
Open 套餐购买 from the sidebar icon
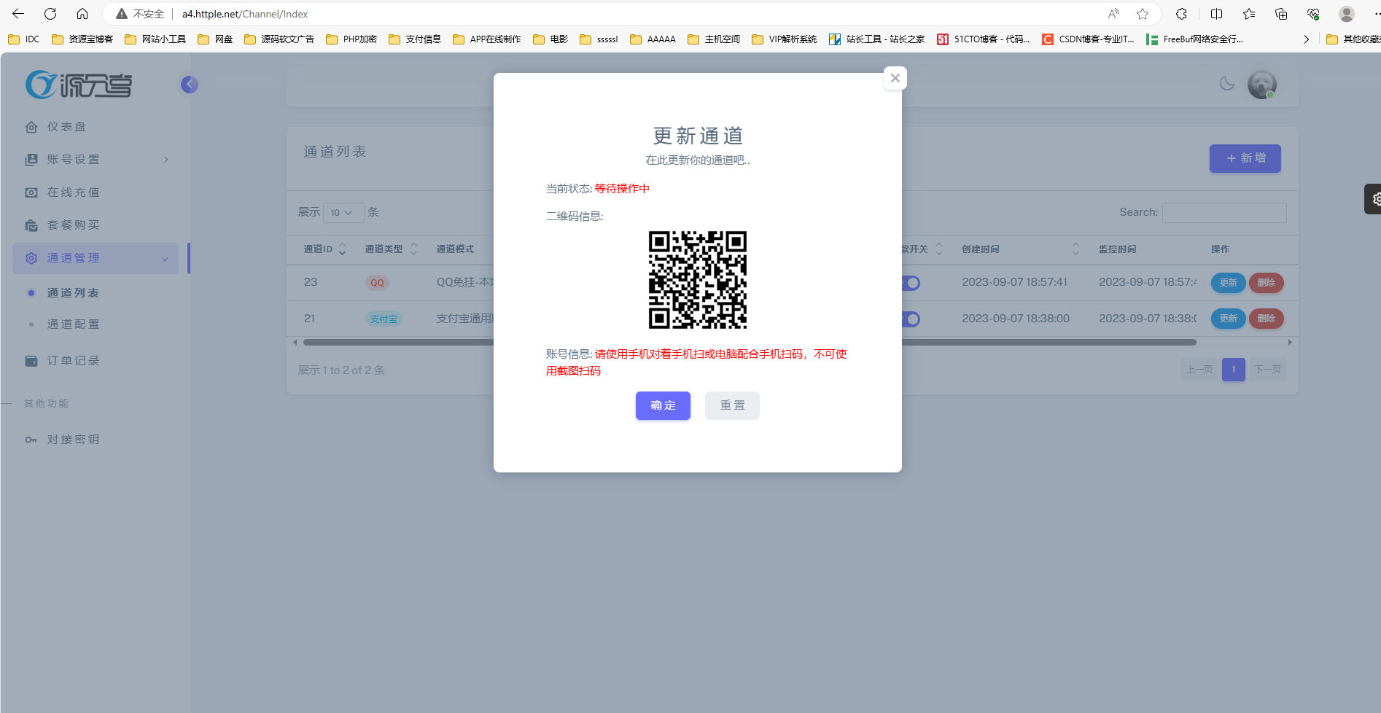click(x=31, y=225)
